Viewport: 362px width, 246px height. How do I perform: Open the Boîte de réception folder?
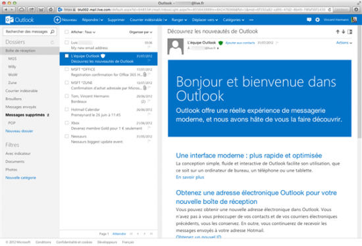[x=30, y=51]
